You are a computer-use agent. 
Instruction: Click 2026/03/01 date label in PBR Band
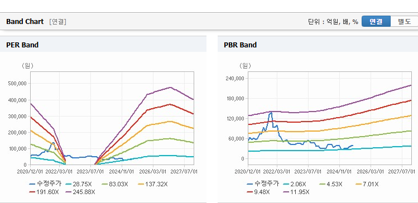(371, 171)
